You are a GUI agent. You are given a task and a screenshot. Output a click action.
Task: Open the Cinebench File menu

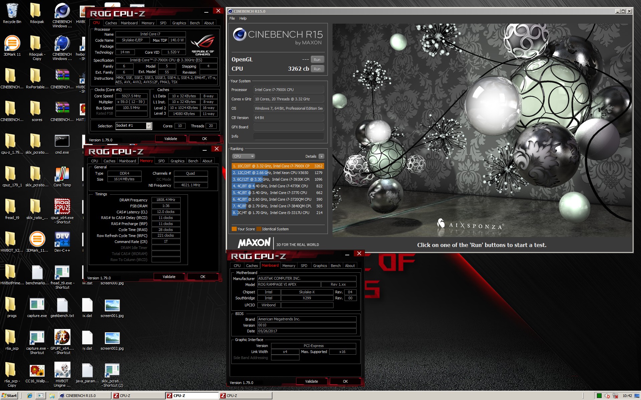point(232,18)
